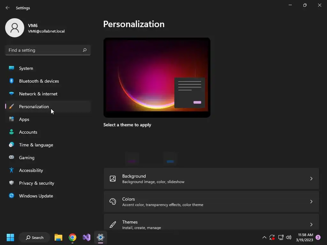Viewport: 327px width, 245px height.
Task: Click the Accounts person icon
Action: [11, 132]
